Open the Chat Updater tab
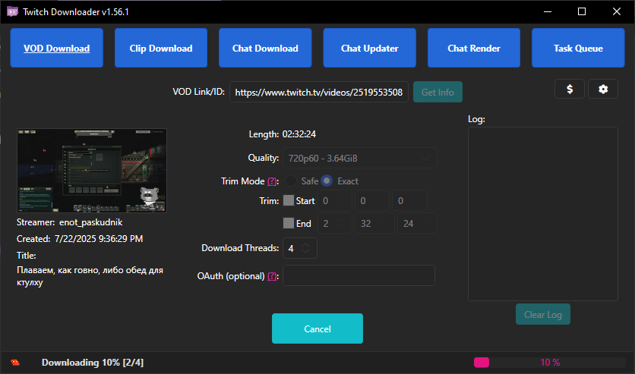The width and height of the screenshot is (635, 374). coord(369,48)
